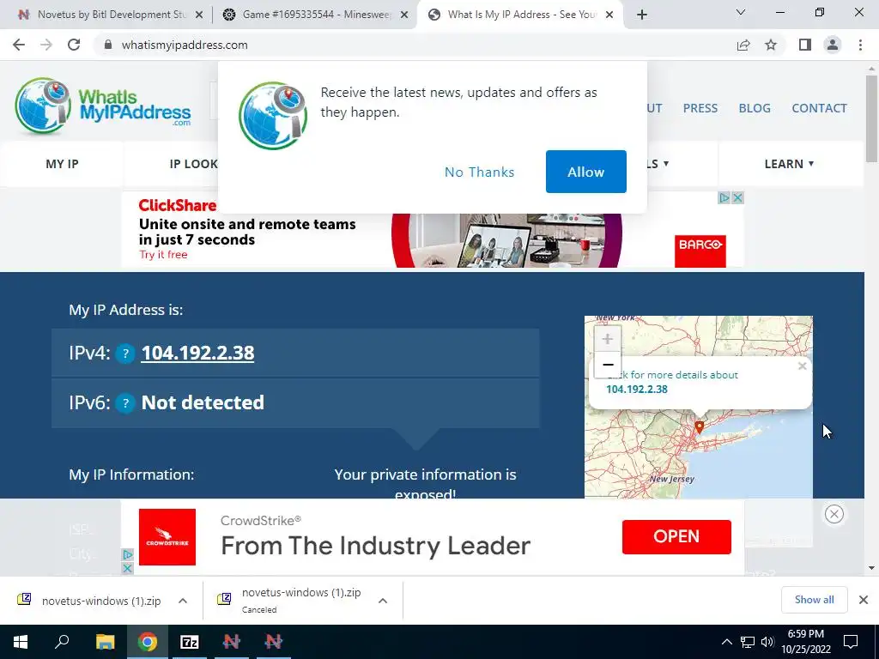This screenshot has height=659, width=879.
Task: Open File Explorer from taskbar
Action: pyautogui.click(x=105, y=642)
